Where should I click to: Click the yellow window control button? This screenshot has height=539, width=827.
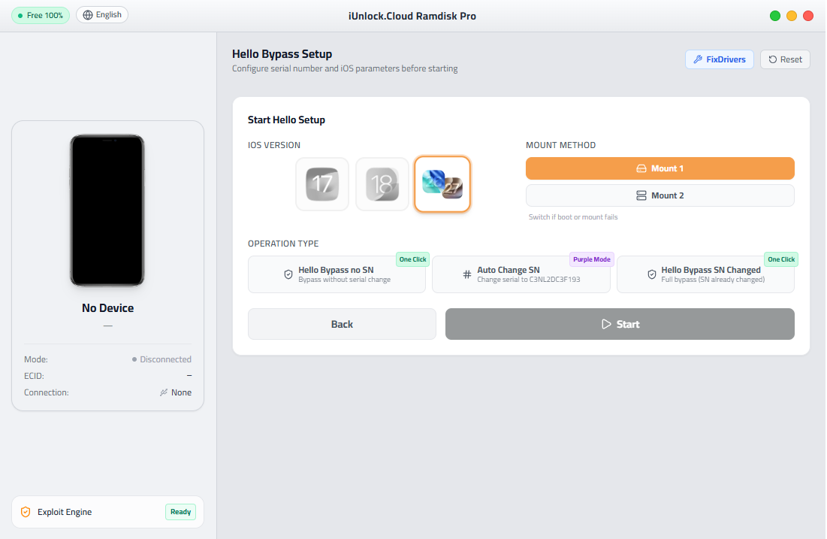coord(792,16)
